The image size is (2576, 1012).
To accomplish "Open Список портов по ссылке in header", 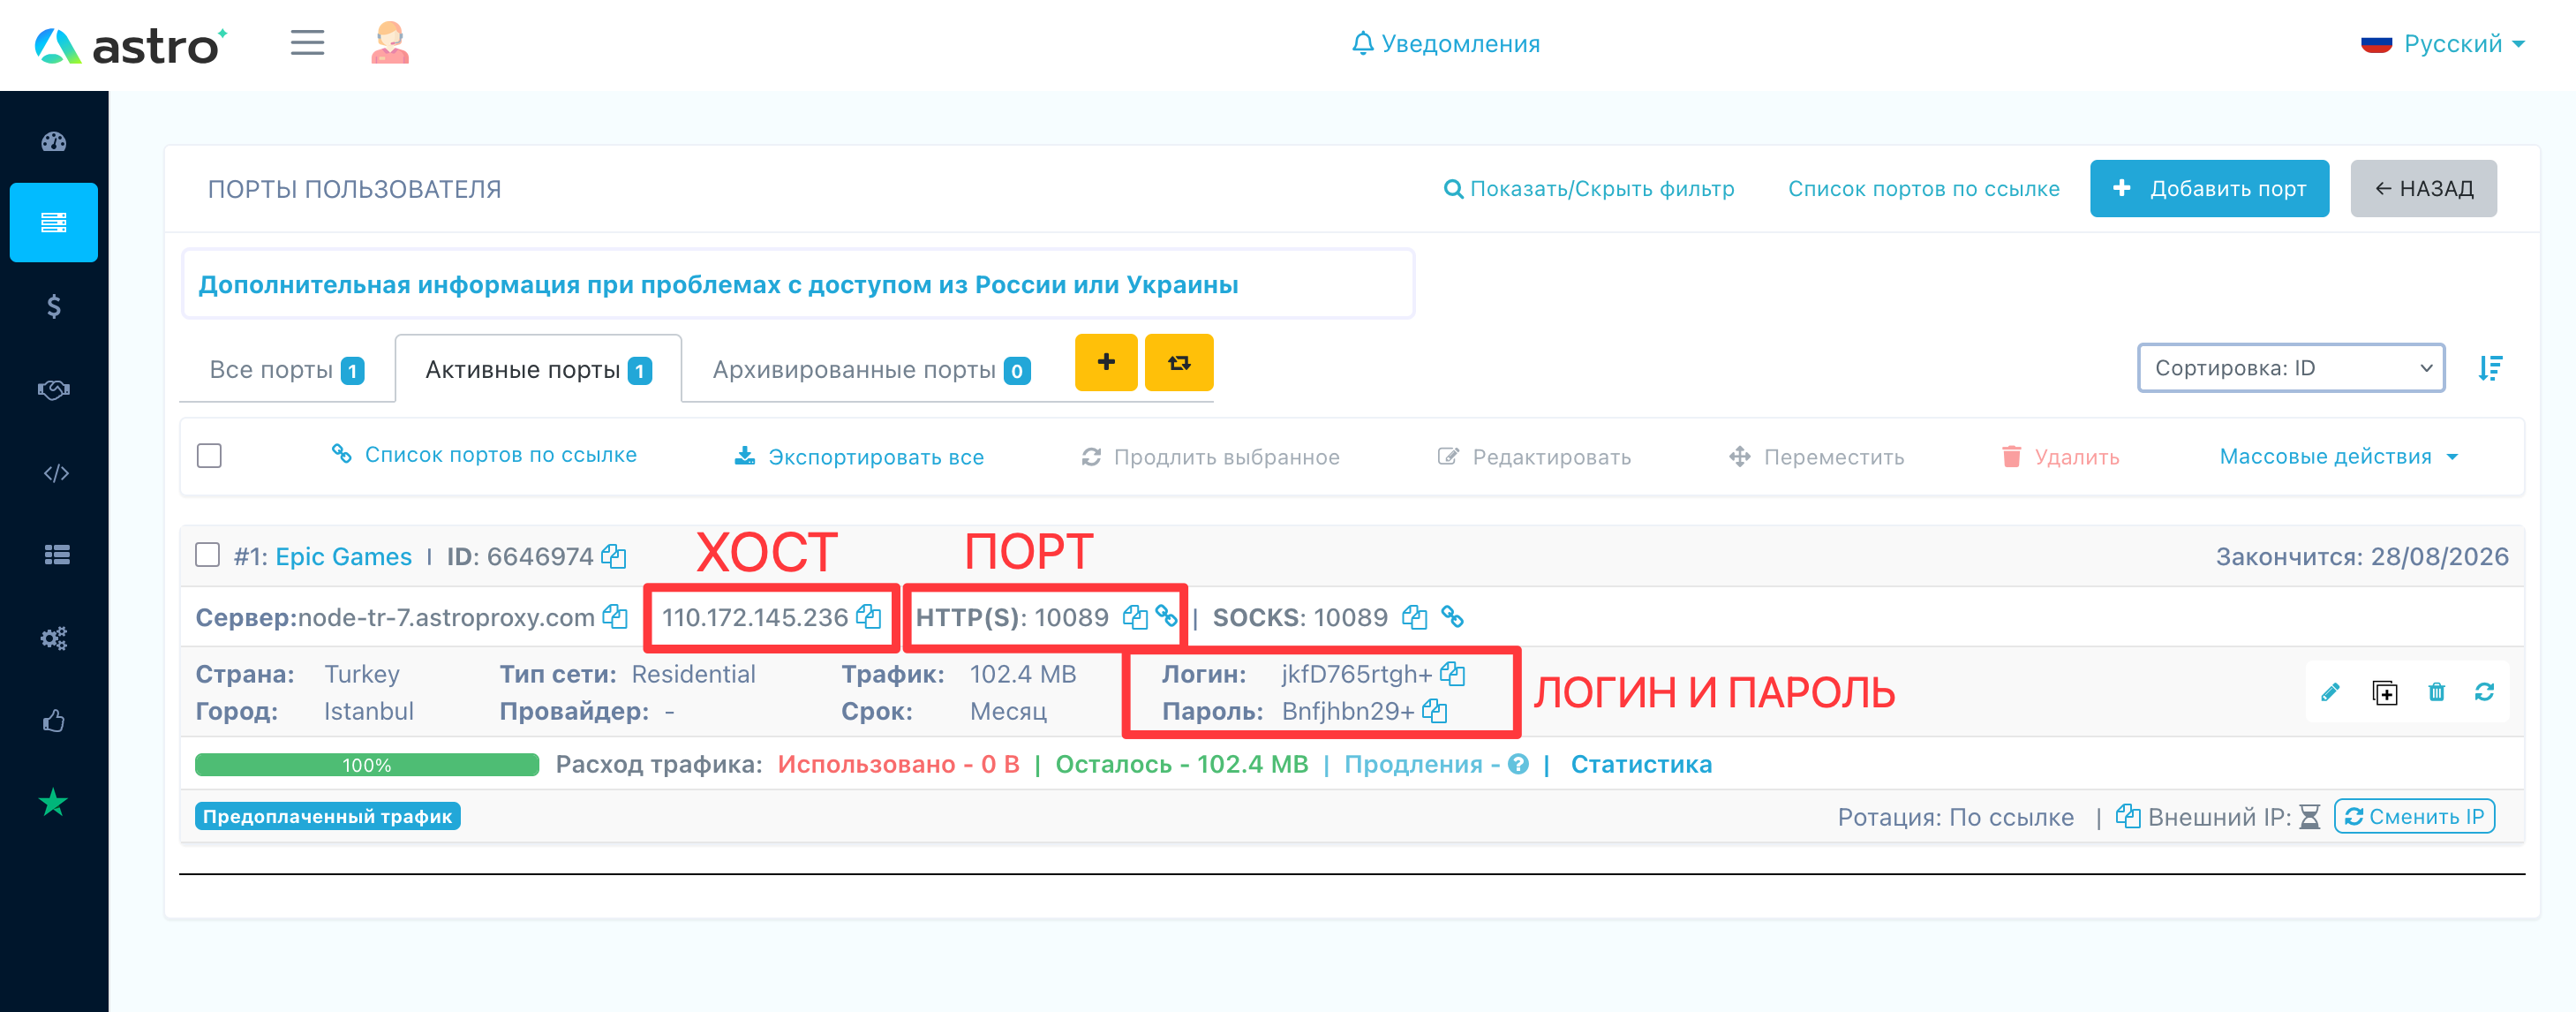I will point(1923,188).
